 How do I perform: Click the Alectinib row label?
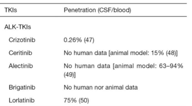tap(21, 66)
